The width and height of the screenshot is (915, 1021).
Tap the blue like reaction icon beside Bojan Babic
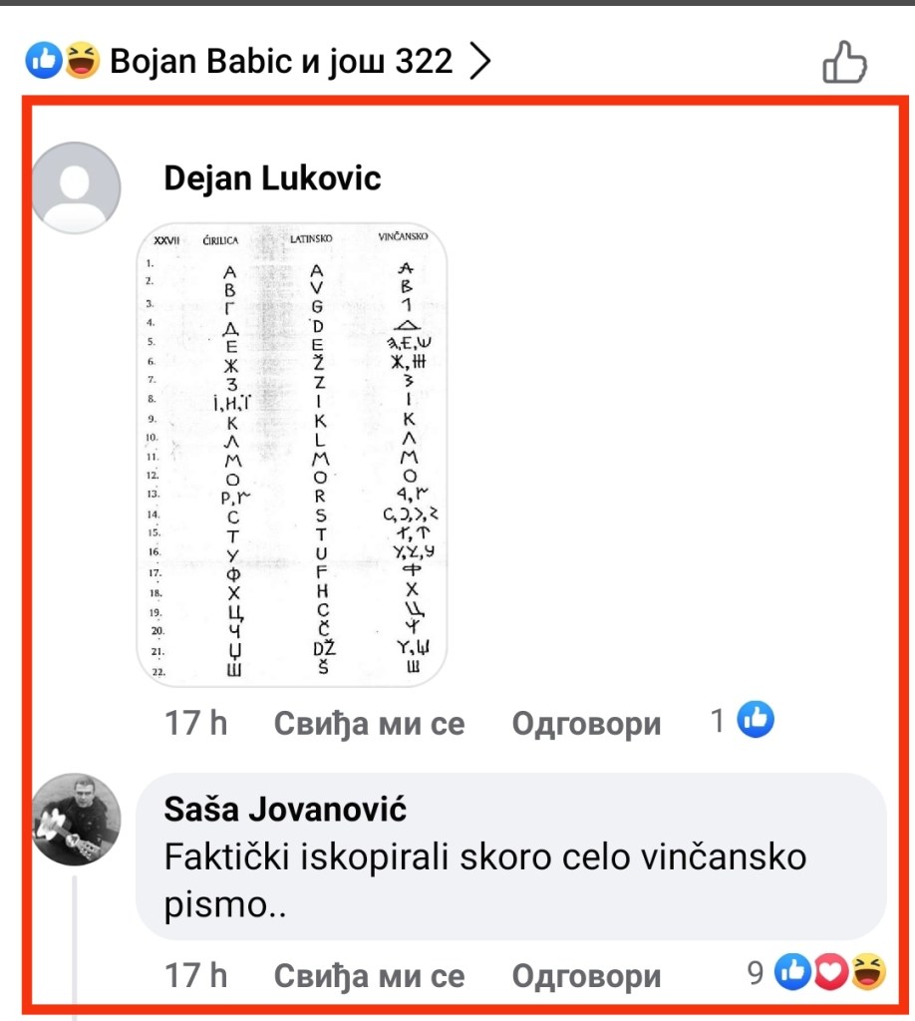pos(45,63)
